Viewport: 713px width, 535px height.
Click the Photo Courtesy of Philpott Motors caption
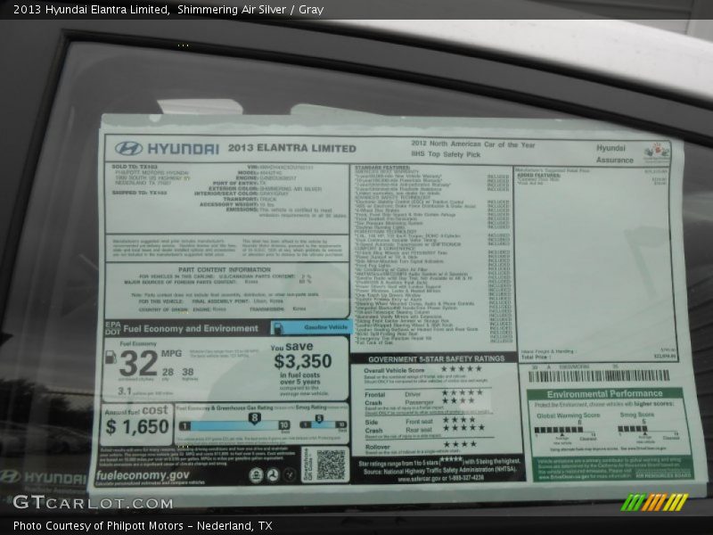coord(143,526)
